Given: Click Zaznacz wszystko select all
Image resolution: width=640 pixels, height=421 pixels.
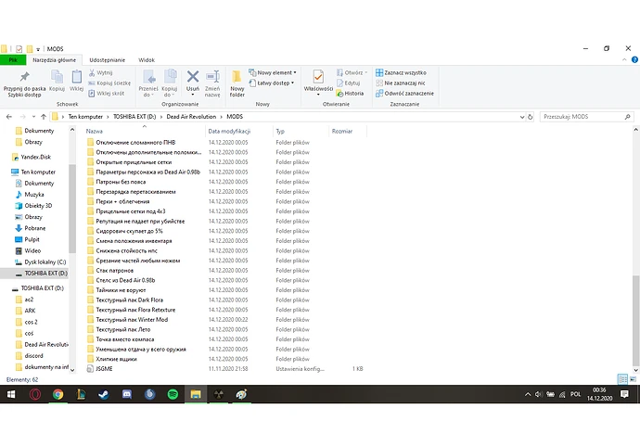Looking at the screenshot, I should click(x=401, y=72).
